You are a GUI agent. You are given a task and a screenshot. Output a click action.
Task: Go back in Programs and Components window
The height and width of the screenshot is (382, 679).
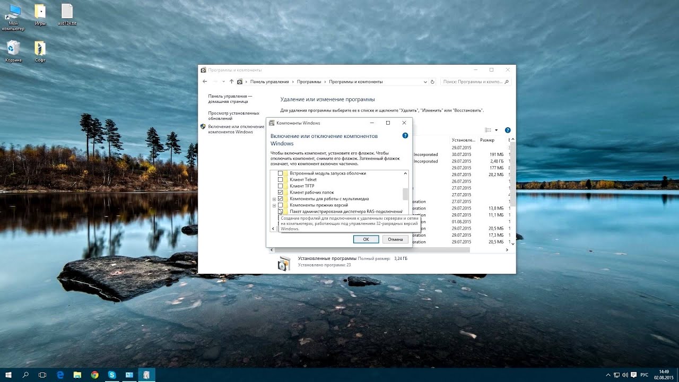tap(205, 82)
